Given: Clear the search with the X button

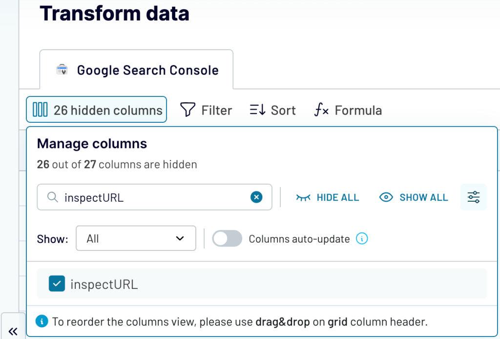Looking at the screenshot, I should (x=256, y=197).
